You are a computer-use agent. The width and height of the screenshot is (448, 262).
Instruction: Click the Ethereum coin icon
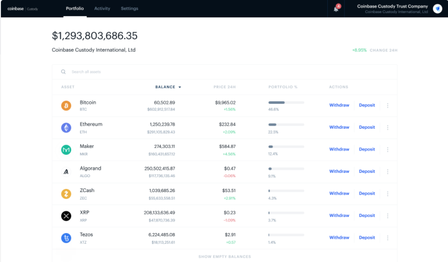(x=66, y=127)
